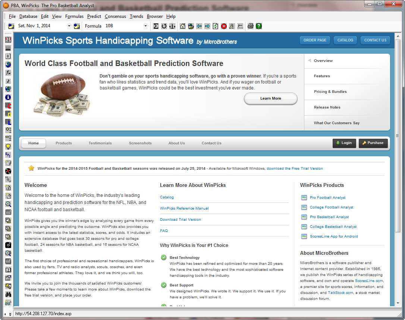Open the date dropdown arrow
The height and width of the screenshot is (320, 405).
tap(69, 26)
